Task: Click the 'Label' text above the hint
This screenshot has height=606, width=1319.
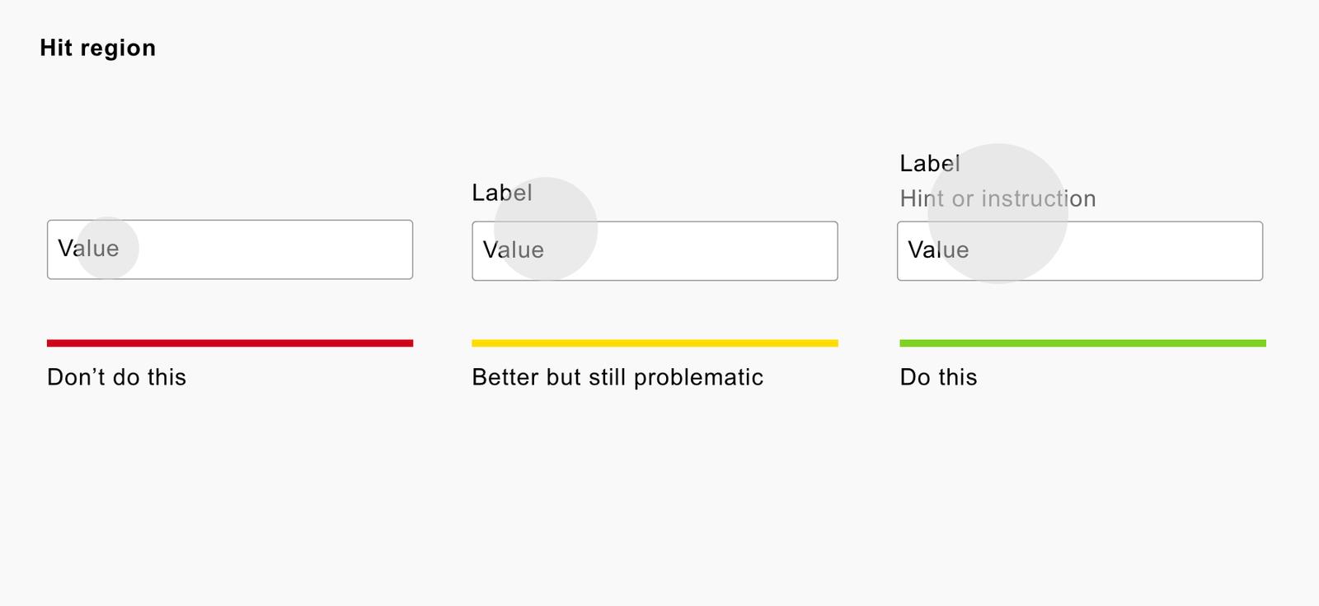Action: (x=929, y=163)
